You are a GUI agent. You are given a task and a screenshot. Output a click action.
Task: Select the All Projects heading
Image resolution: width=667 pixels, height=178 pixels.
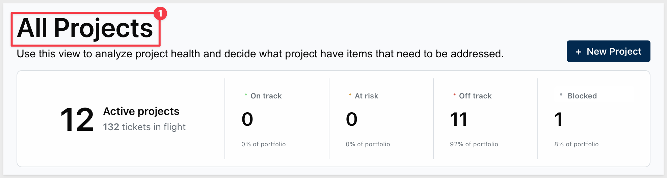click(85, 28)
